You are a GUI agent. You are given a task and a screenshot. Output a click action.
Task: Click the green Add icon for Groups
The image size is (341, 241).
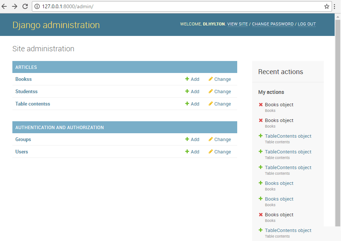click(187, 139)
